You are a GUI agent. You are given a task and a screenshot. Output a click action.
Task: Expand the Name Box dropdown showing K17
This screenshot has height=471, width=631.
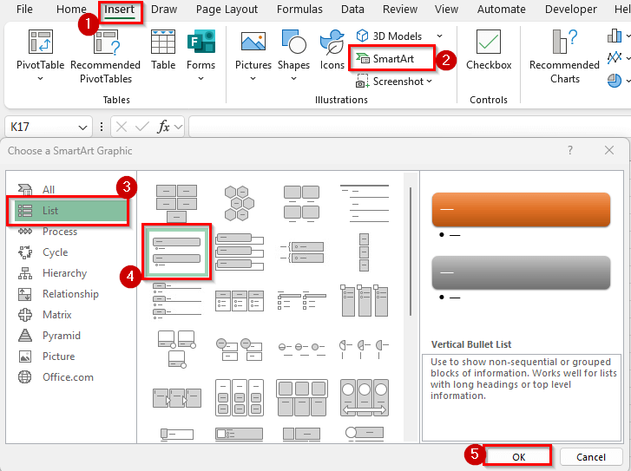pos(82,128)
